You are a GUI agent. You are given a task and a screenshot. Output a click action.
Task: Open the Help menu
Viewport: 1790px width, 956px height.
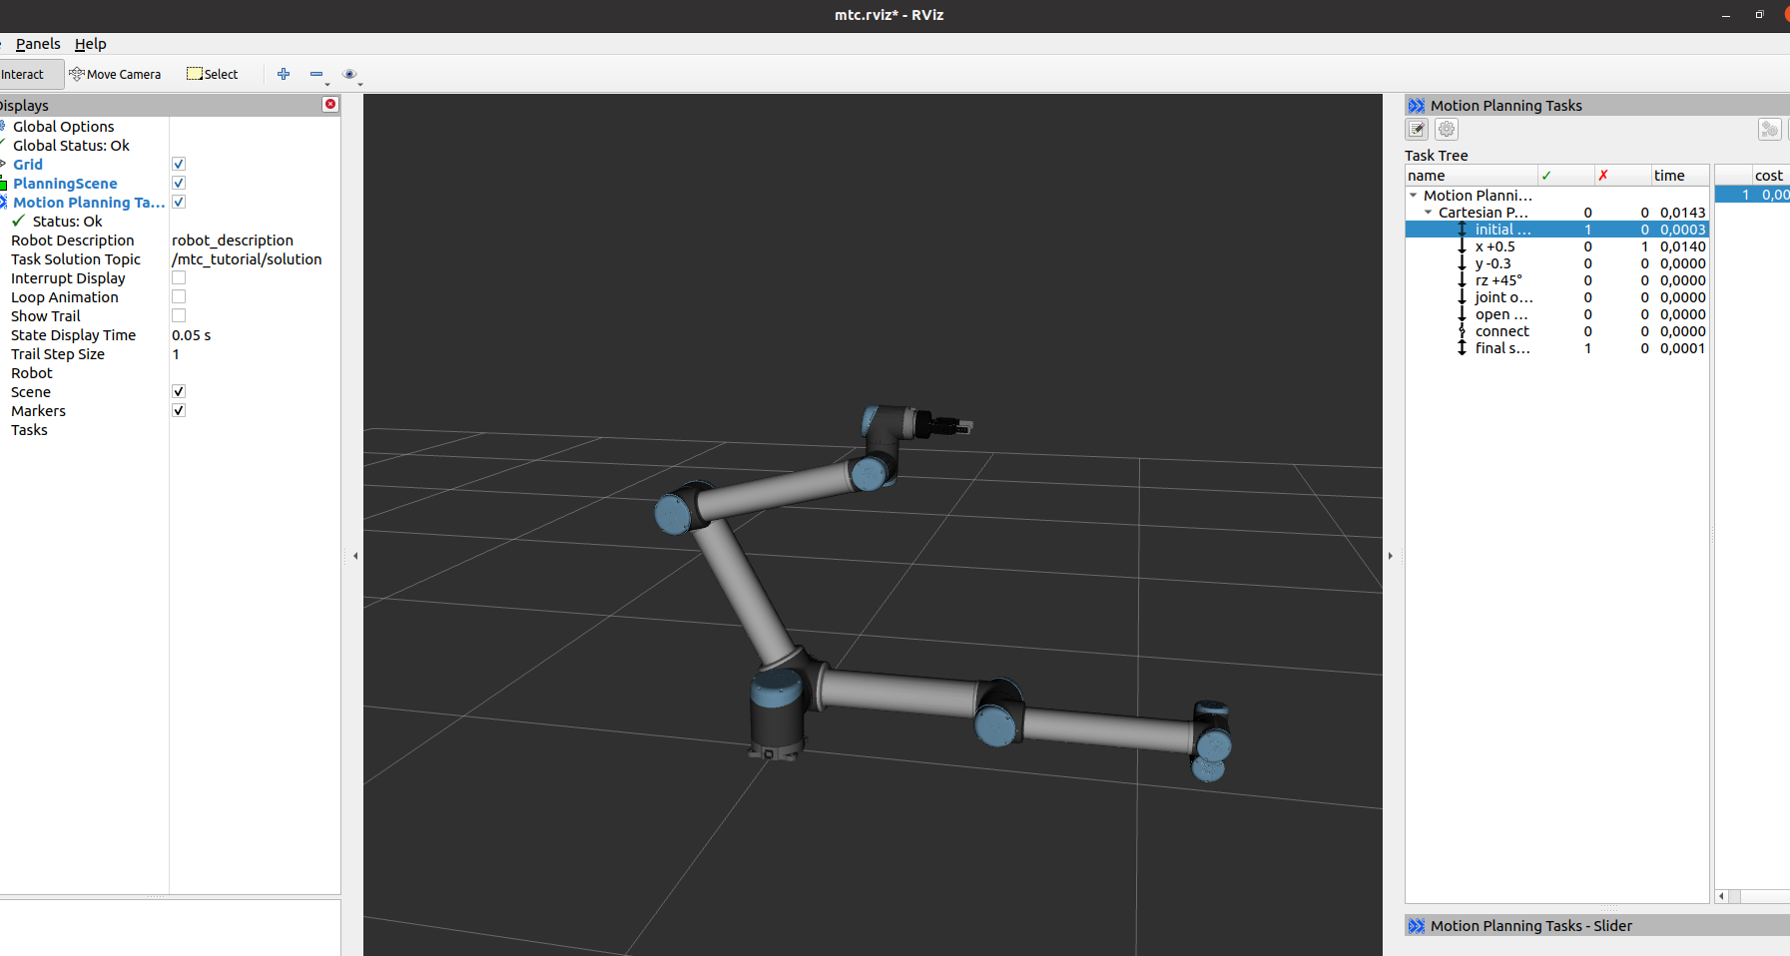point(90,44)
